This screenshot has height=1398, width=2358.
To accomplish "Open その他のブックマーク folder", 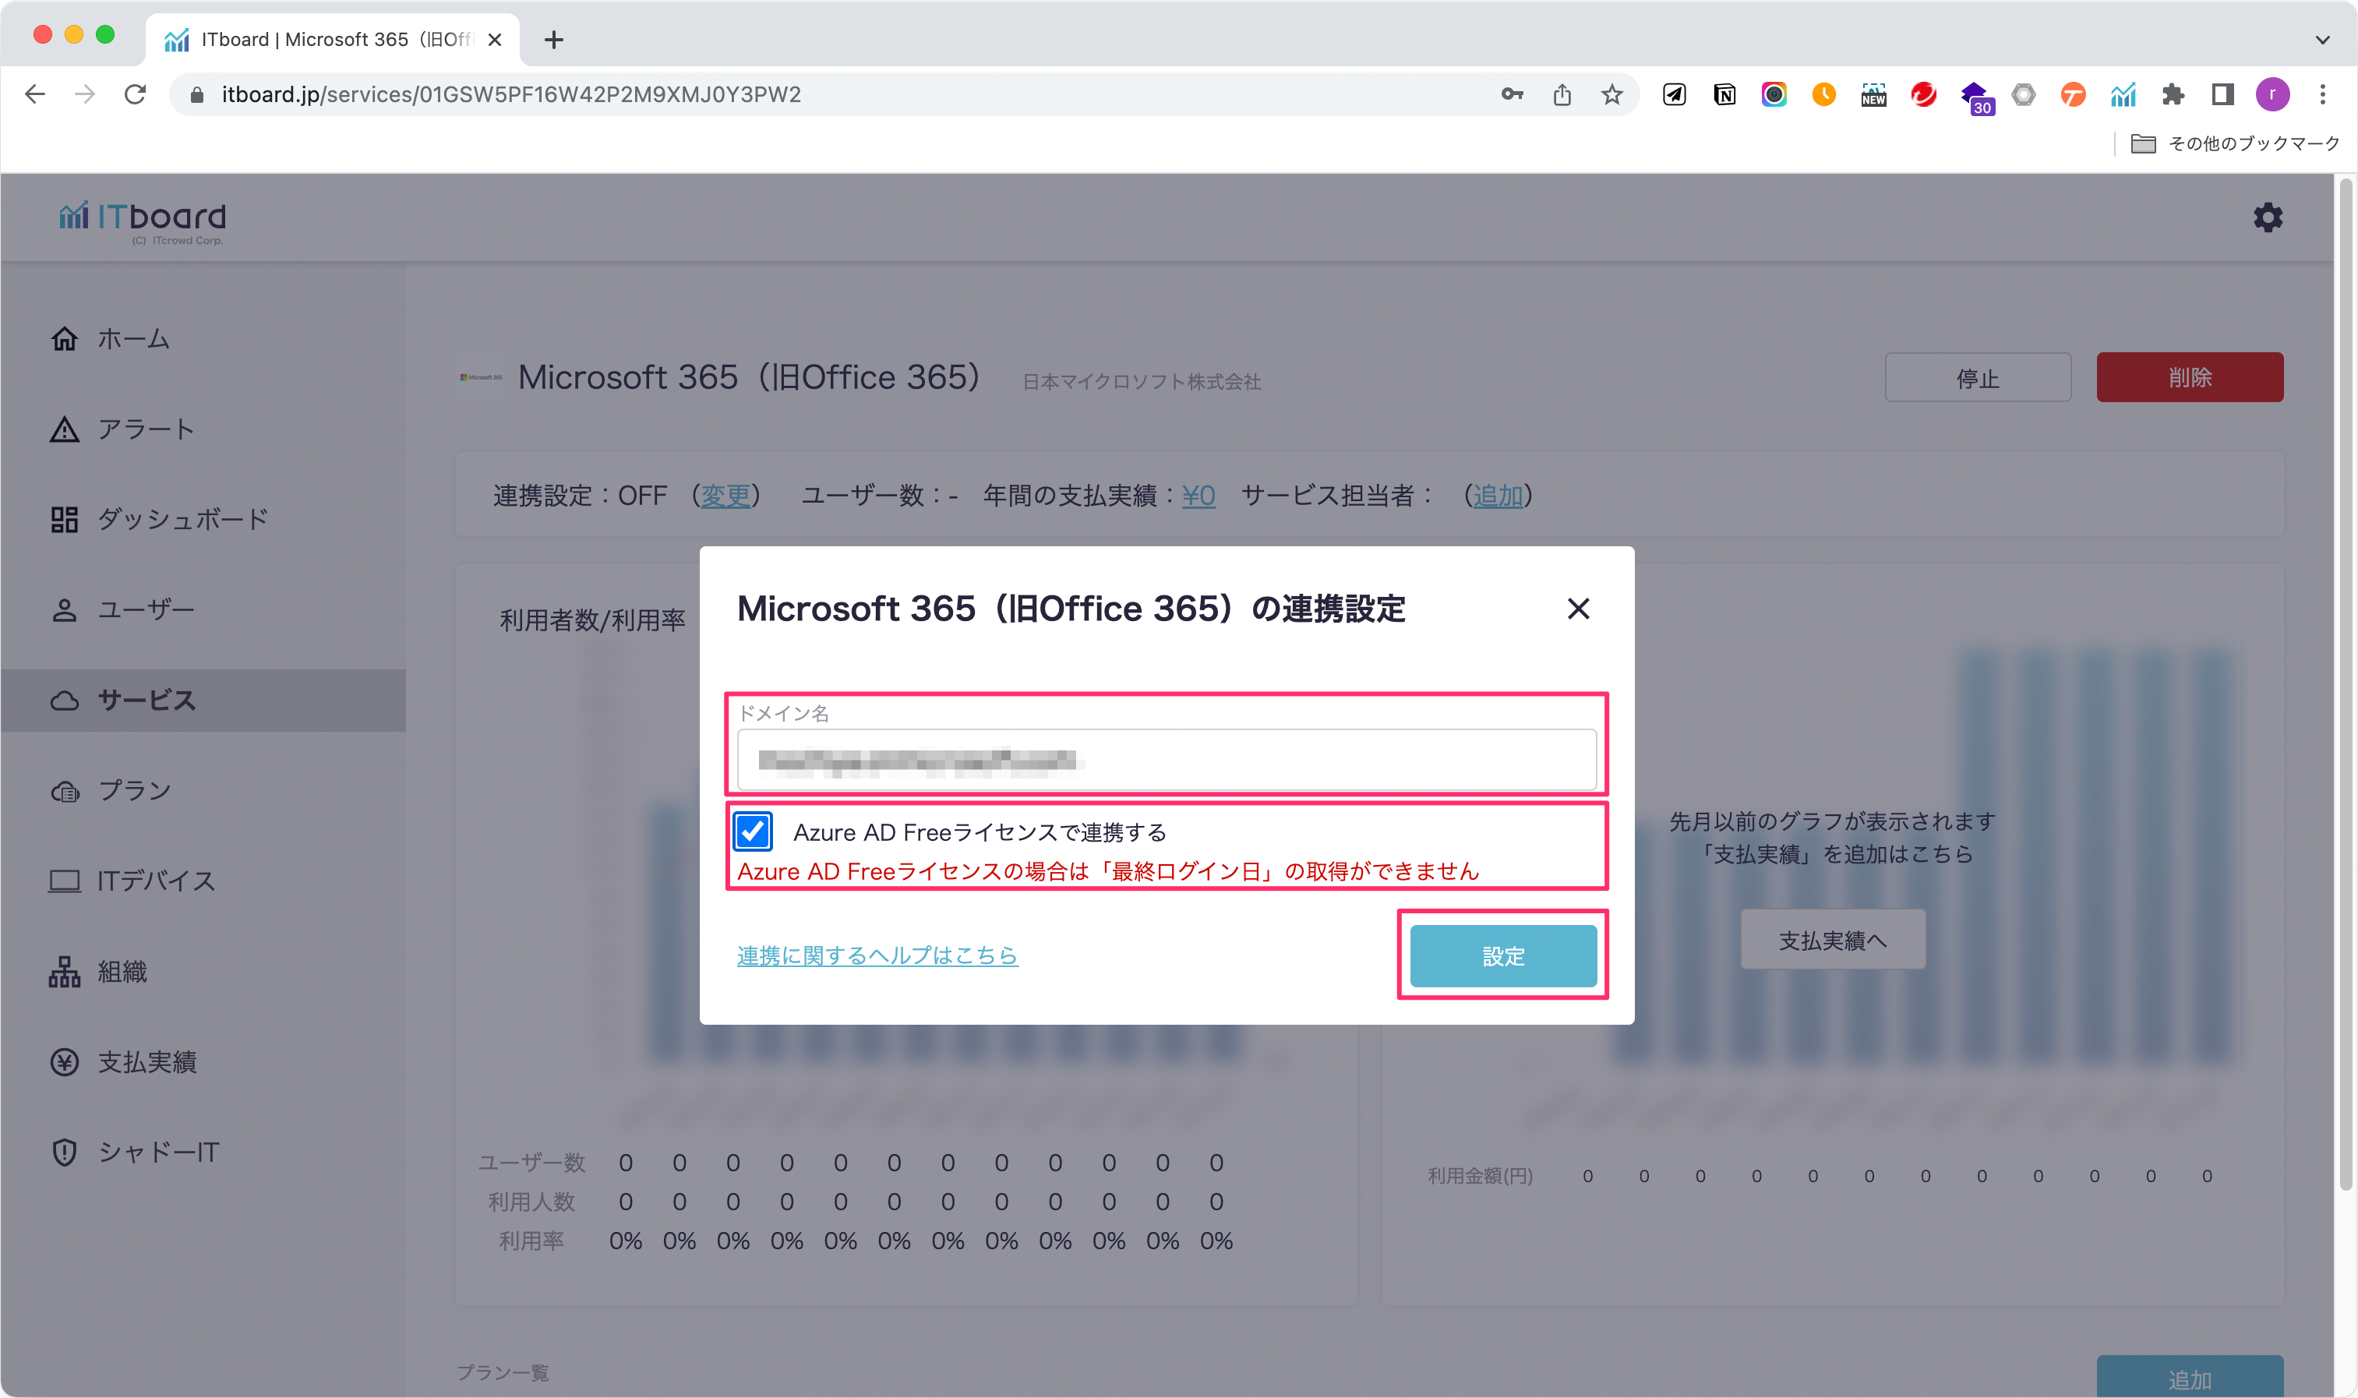I will [2236, 143].
